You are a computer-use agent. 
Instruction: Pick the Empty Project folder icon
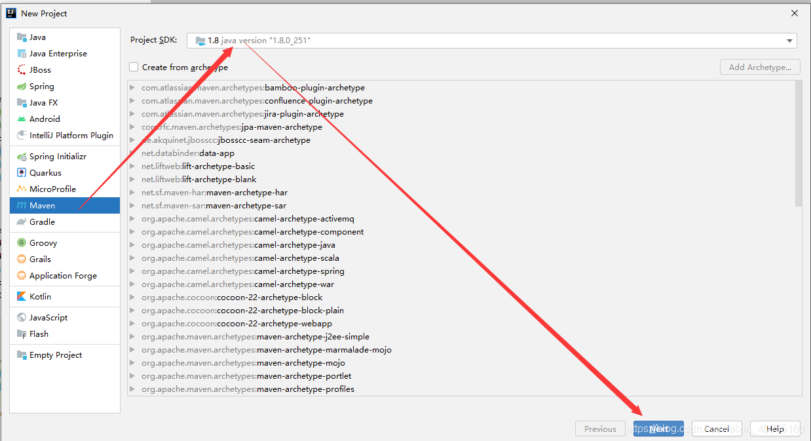(22, 355)
